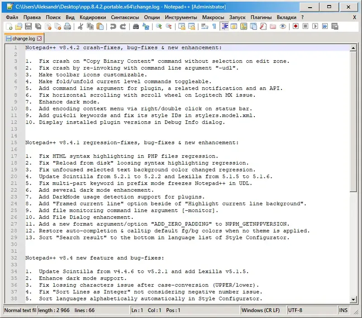Zoom in with the magnifier plus icon
This screenshot has width=362, height=318.
click(159, 27)
